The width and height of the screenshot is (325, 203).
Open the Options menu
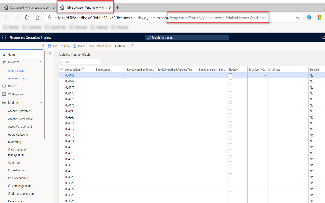coord(120,46)
